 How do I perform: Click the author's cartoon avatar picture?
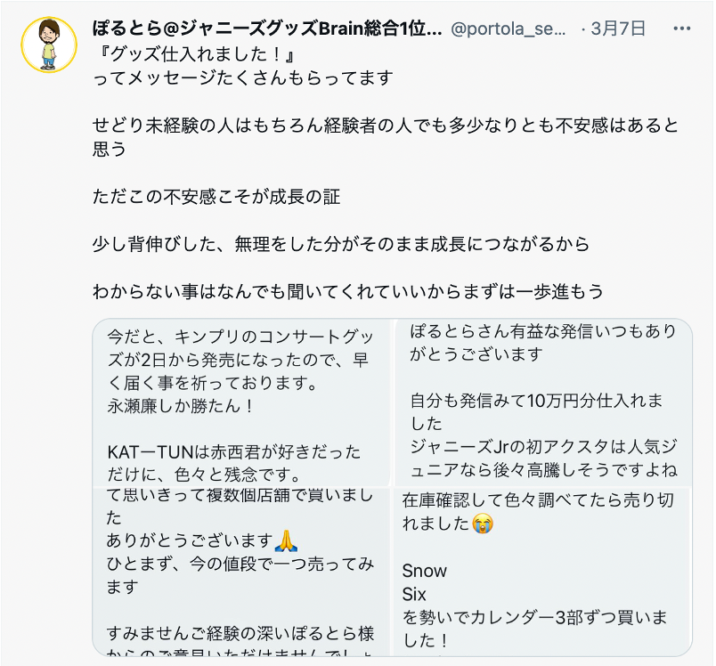pos(49,45)
